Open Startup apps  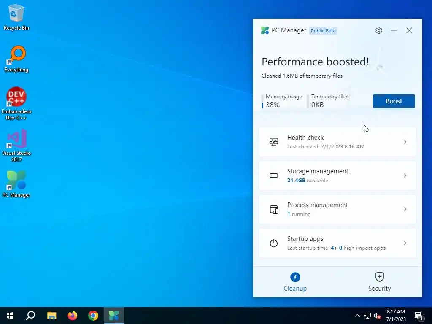[337, 243]
